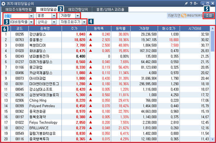Image resolution: width=216 pixels, height=143 pixels.
Task: Click the up arrow of the table scrollbar
Action: click(212, 29)
